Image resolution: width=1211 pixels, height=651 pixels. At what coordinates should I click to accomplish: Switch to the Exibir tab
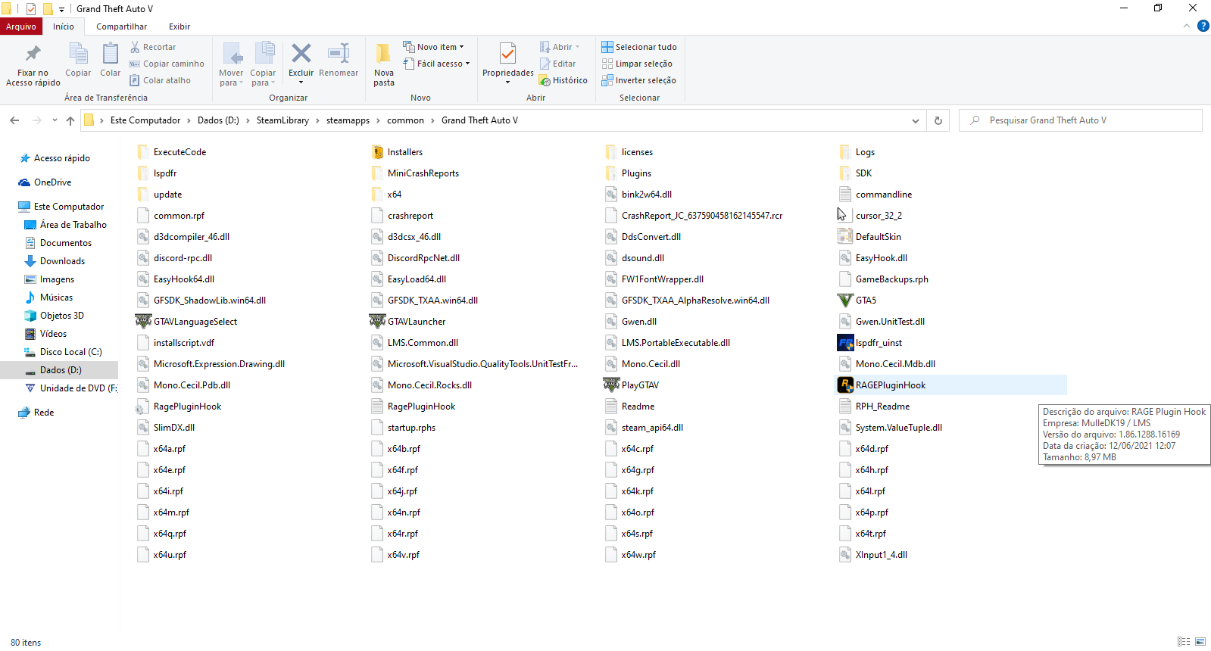(x=179, y=26)
